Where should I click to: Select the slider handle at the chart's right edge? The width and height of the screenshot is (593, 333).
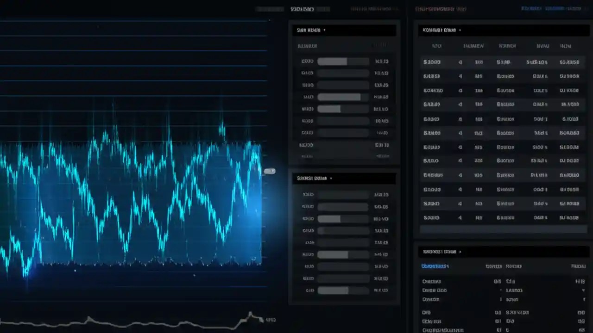270,171
